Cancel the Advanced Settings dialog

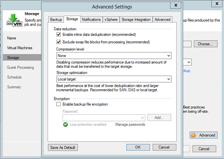pyautogui.click(x=164, y=147)
